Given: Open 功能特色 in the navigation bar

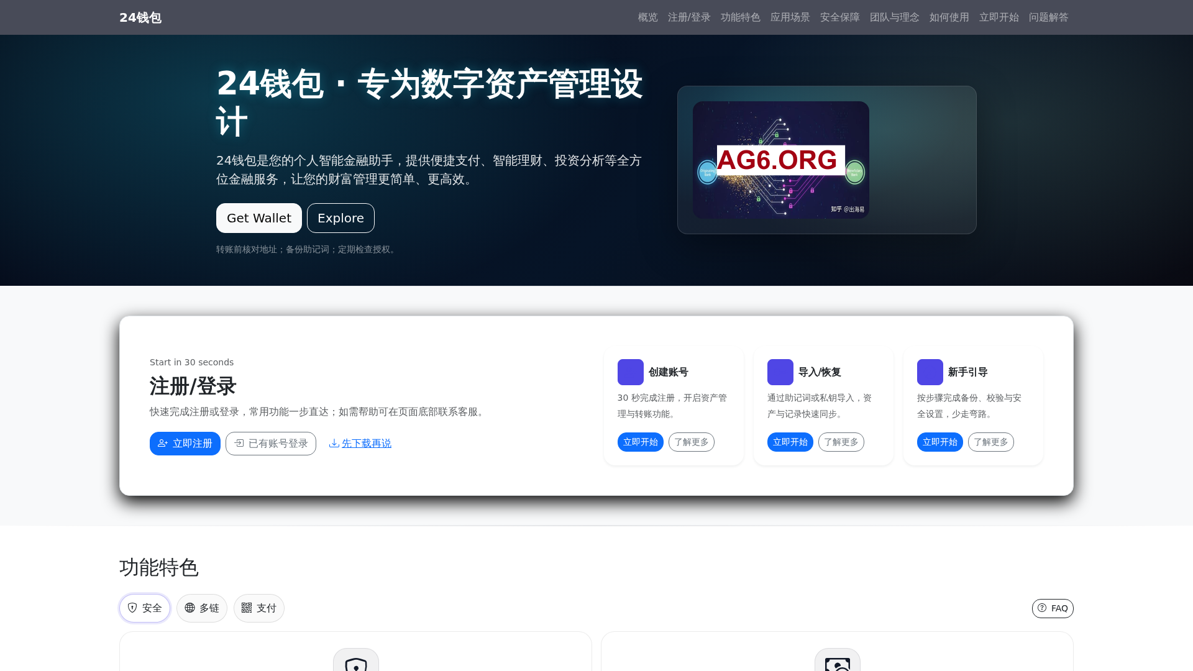Looking at the screenshot, I should pos(740,17).
